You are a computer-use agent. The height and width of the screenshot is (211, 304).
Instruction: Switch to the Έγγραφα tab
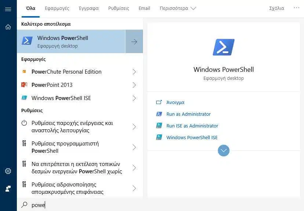coord(89,8)
